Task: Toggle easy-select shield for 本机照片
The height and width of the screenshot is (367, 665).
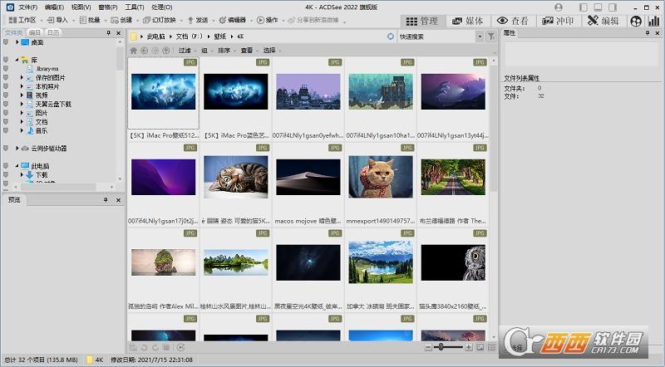Action: [6, 86]
